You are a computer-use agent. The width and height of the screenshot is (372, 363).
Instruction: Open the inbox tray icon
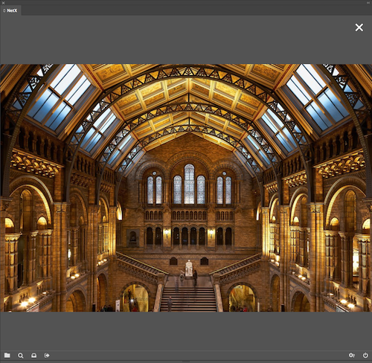pos(33,356)
